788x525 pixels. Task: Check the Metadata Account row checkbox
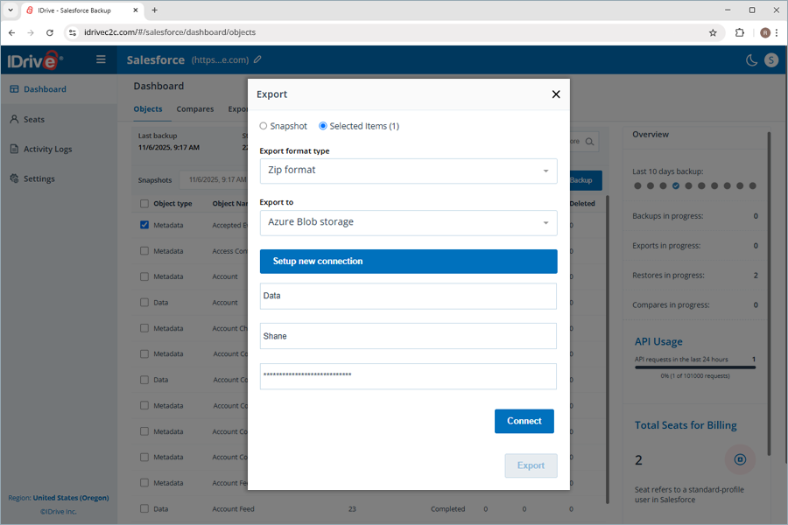tap(144, 276)
